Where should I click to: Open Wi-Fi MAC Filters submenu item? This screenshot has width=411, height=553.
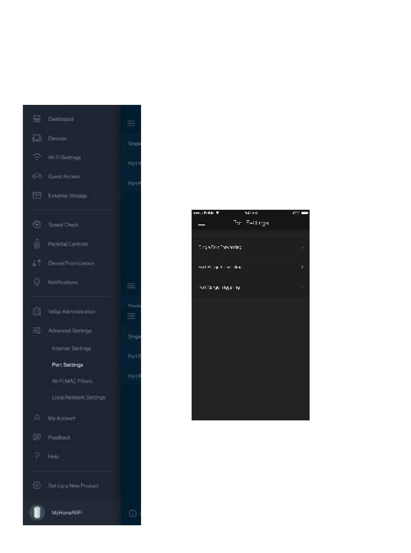72,381
